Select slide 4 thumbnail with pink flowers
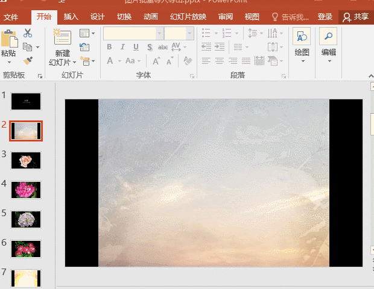 pos(27,190)
